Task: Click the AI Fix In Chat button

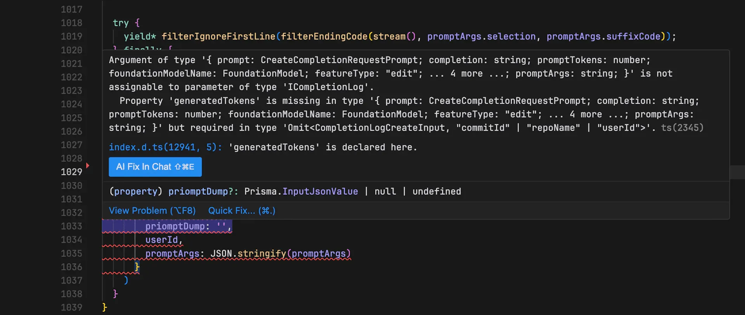Action: (155, 167)
